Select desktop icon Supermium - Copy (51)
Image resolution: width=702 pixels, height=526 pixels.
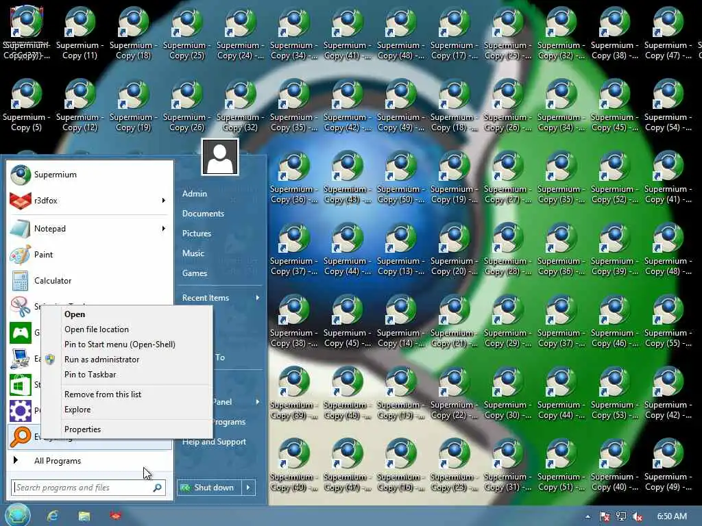[x=561, y=465]
